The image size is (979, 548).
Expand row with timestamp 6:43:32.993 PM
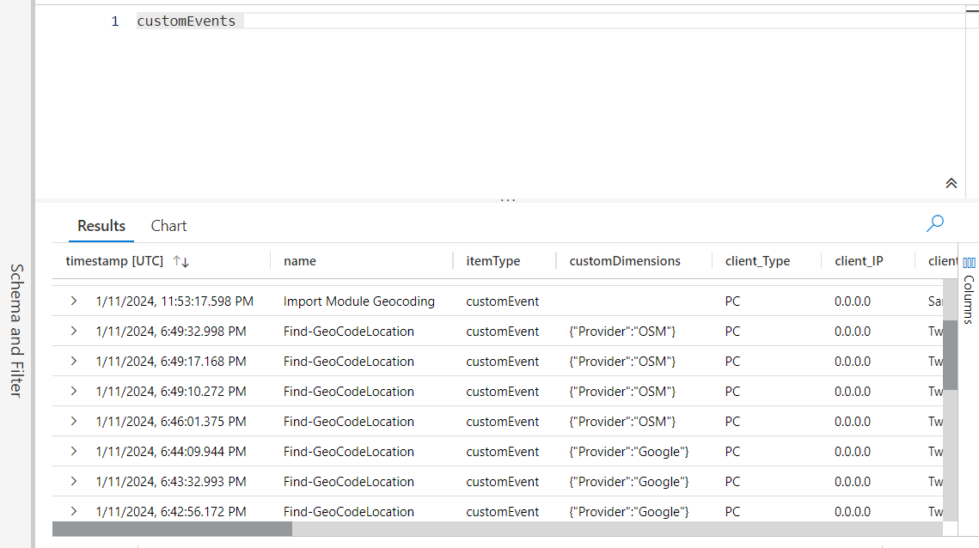(x=74, y=481)
